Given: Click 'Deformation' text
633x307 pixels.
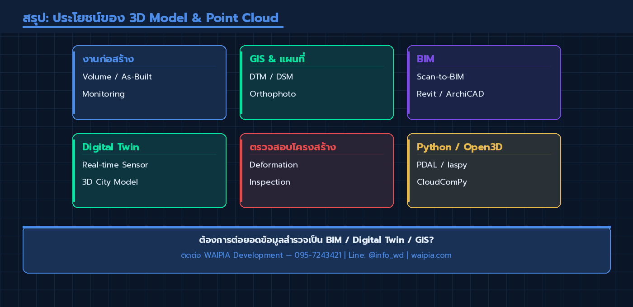Looking at the screenshot, I should [x=274, y=165].
